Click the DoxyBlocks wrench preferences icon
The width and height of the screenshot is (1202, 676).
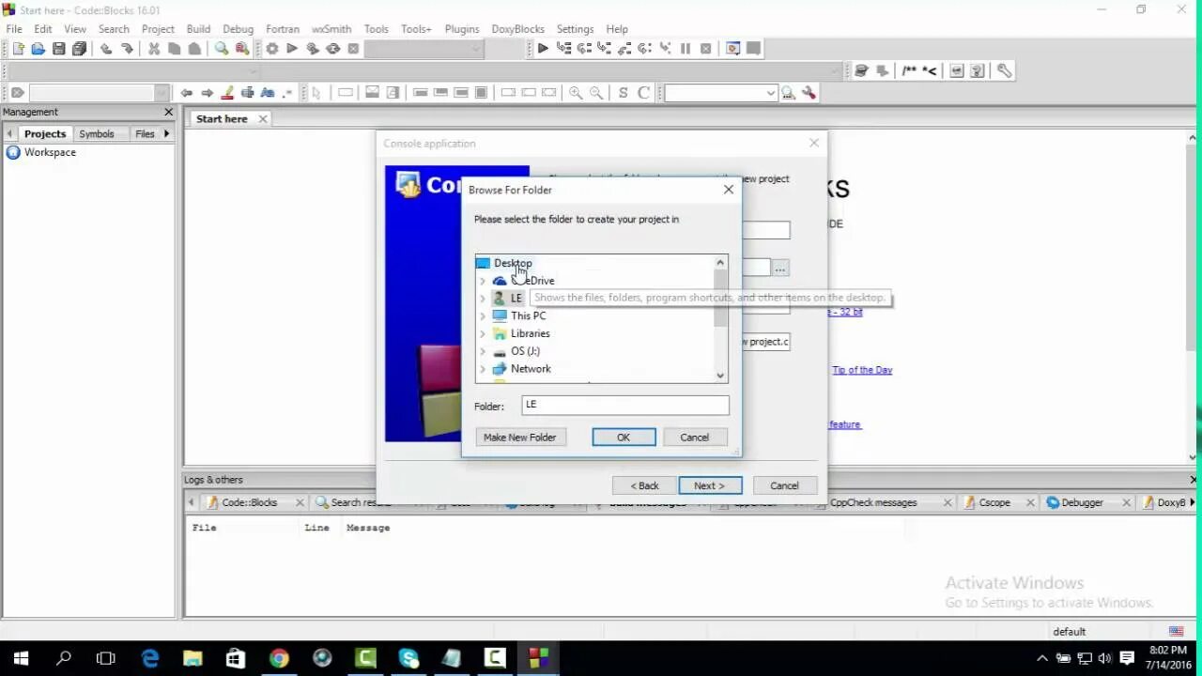tap(1004, 70)
